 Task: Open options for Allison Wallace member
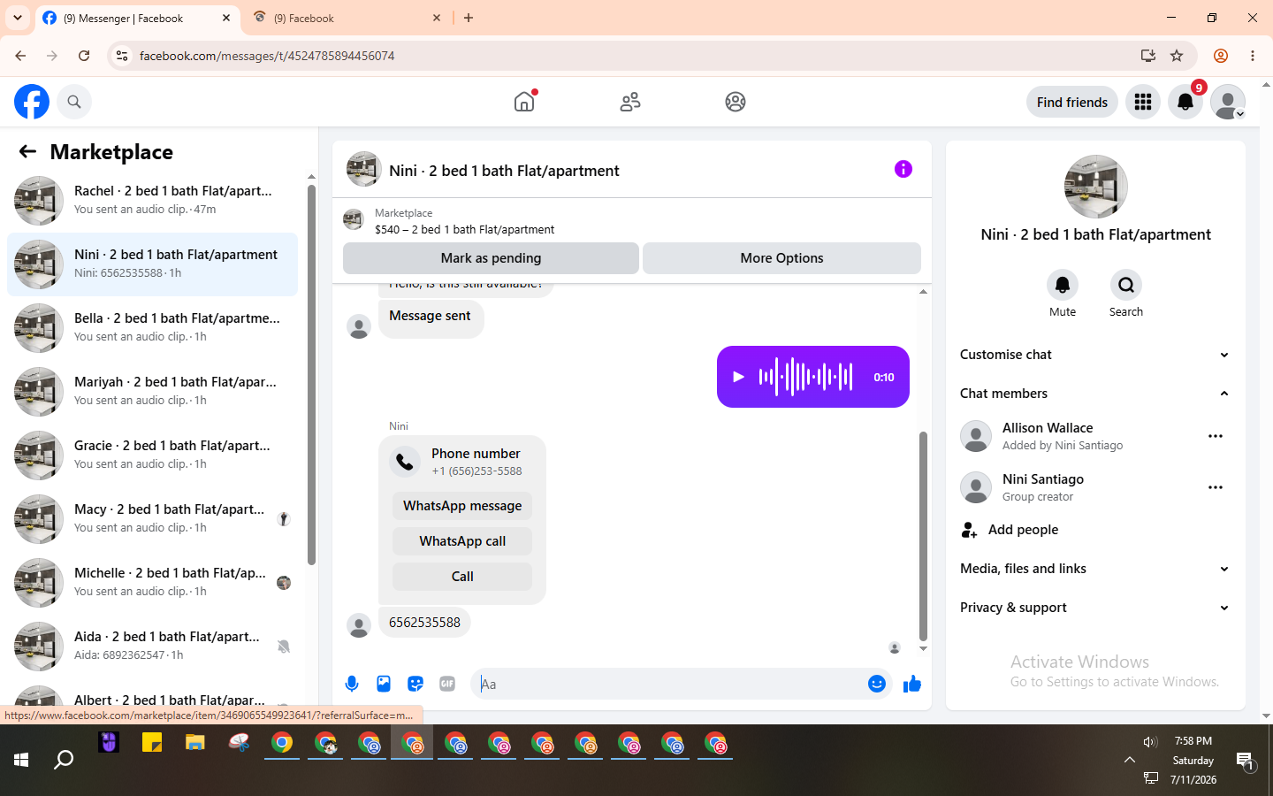1216,436
